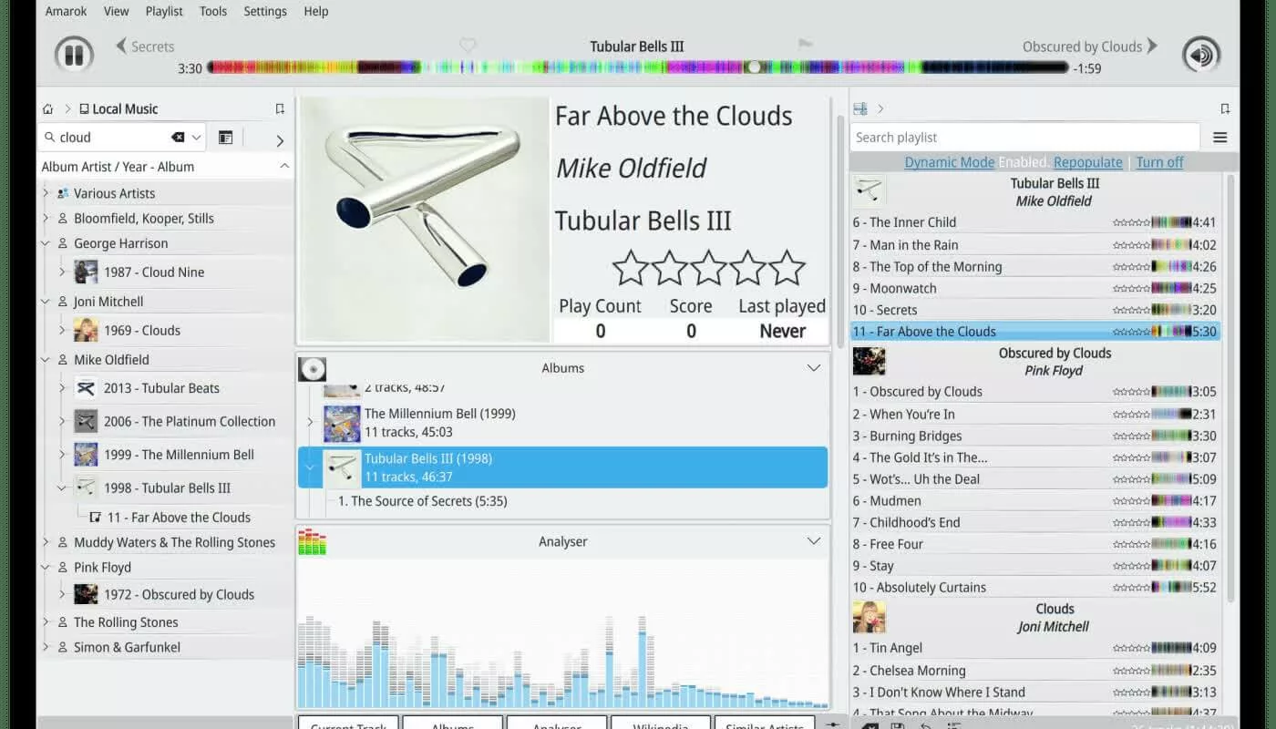Click the flag bookmark icon above progress bar
The image size is (1276, 729).
tap(805, 44)
